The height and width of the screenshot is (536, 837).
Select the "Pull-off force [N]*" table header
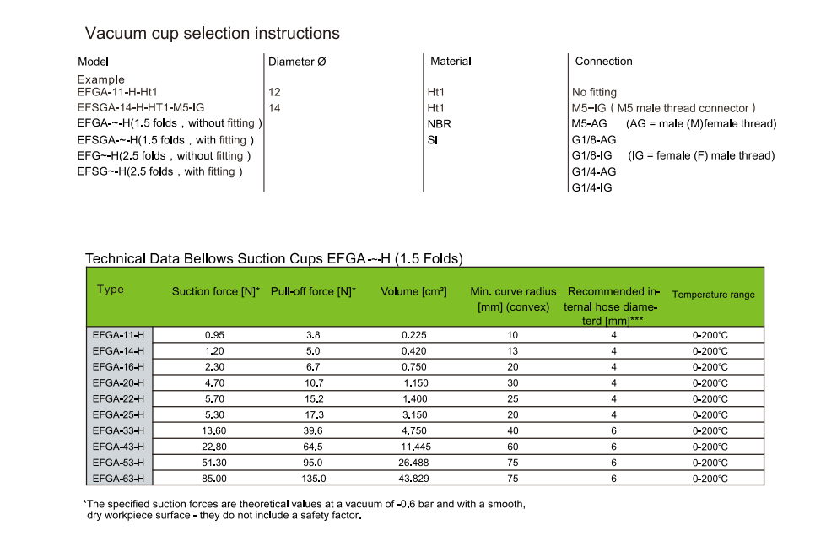[313, 292]
